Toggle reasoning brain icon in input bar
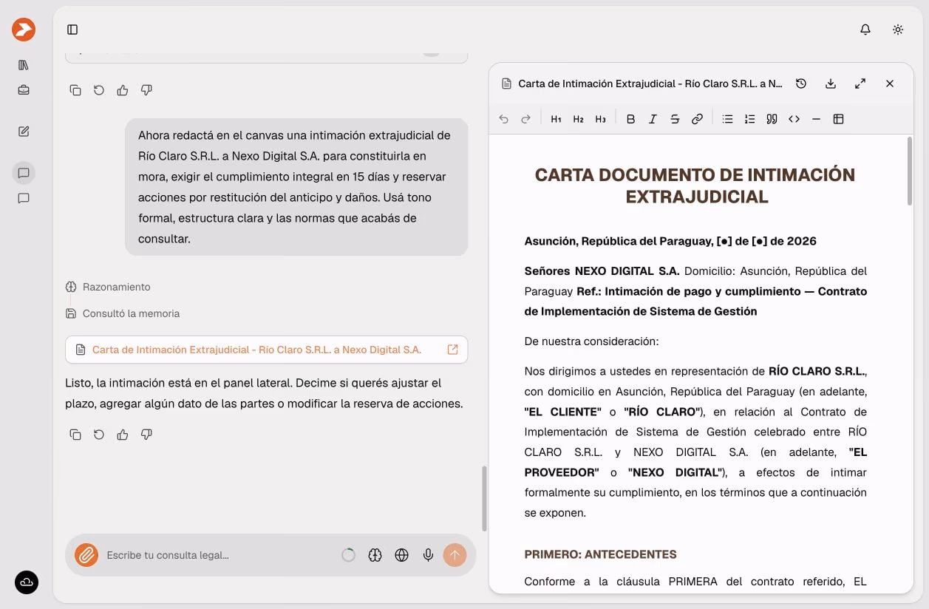This screenshot has width=929, height=609. pyautogui.click(x=375, y=555)
